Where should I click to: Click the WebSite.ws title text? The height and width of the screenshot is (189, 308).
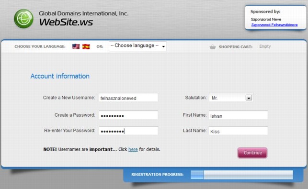pos(66,22)
